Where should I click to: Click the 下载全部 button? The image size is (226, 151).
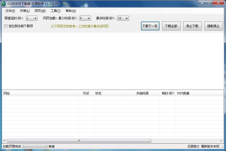tap(171, 26)
